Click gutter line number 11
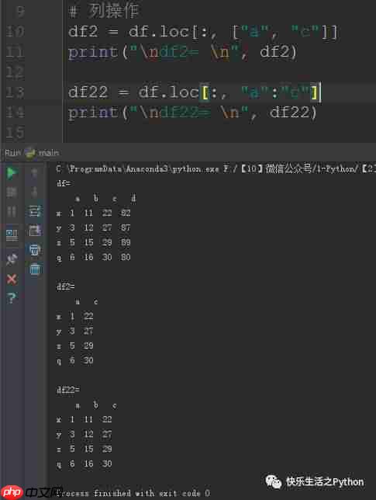376x500 pixels. coord(15,52)
